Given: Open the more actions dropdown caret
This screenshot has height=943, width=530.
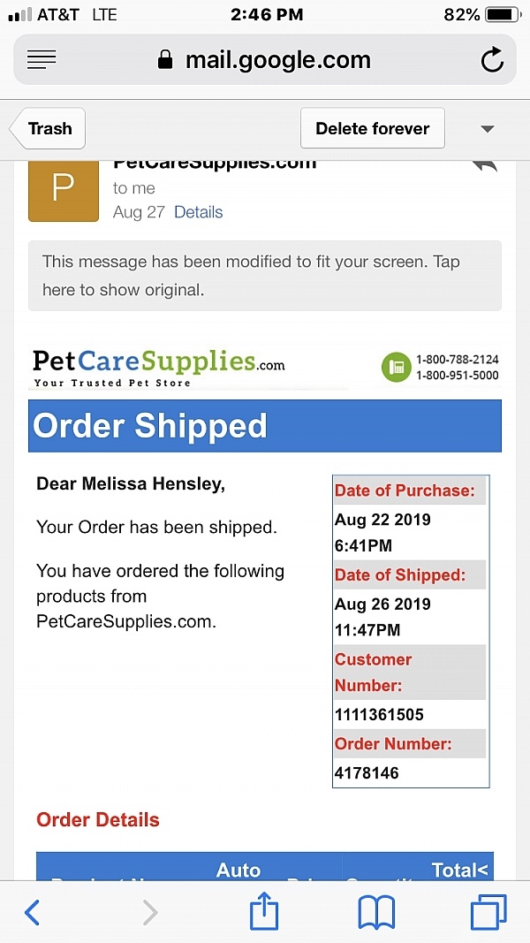Looking at the screenshot, I should (487, 128).
